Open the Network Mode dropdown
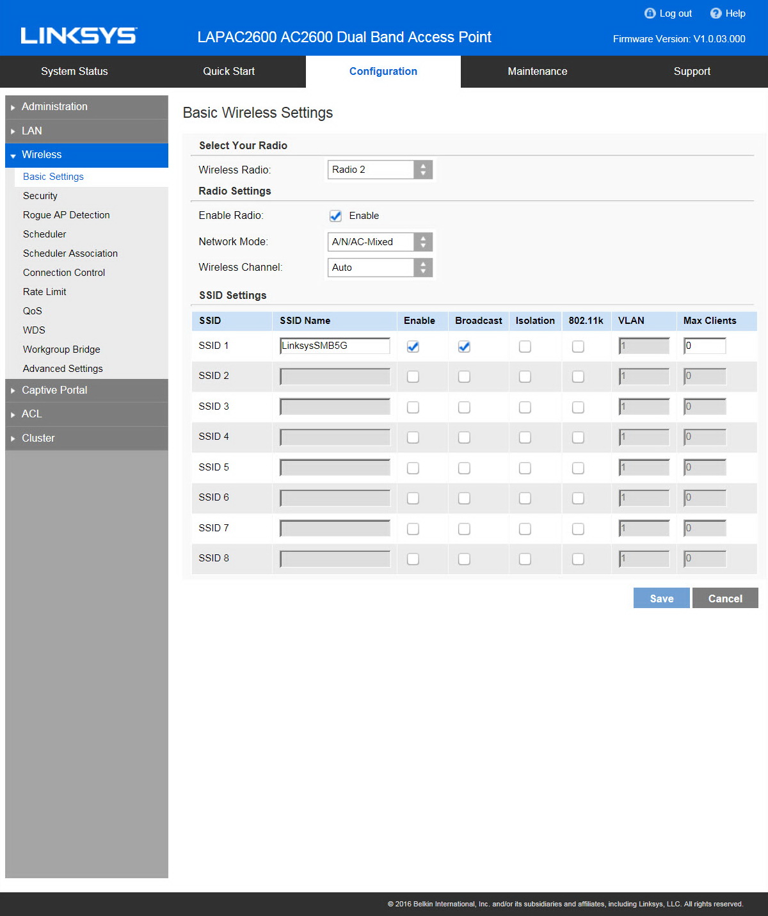 click(x=380, y=242)
